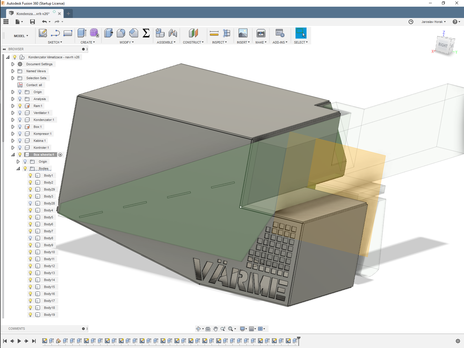This screenshot has height=348, width=464.
Task: Expand the COMMENTS panel
Action: (83, 329)
